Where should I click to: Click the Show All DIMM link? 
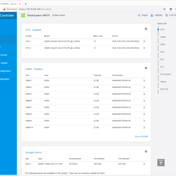click(x=141, y=137)
